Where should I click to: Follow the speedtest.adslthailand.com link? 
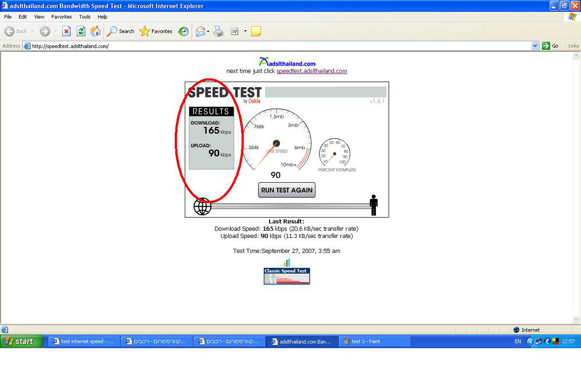[311, 71]
